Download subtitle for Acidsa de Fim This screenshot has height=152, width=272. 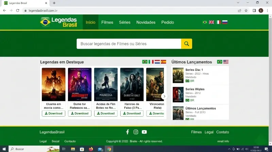tap(106, 114)
